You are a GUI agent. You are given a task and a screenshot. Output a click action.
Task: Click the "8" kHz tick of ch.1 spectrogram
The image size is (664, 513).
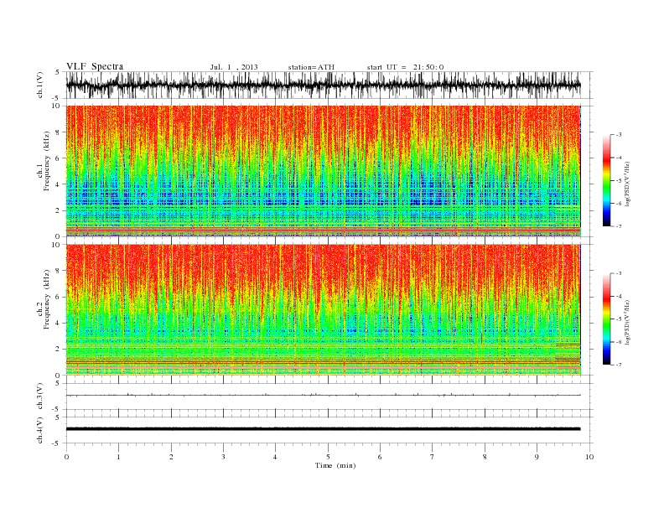coord(59,132)
